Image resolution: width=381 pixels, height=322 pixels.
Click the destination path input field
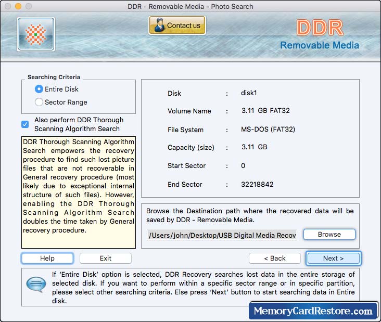[x=222, y=235]
